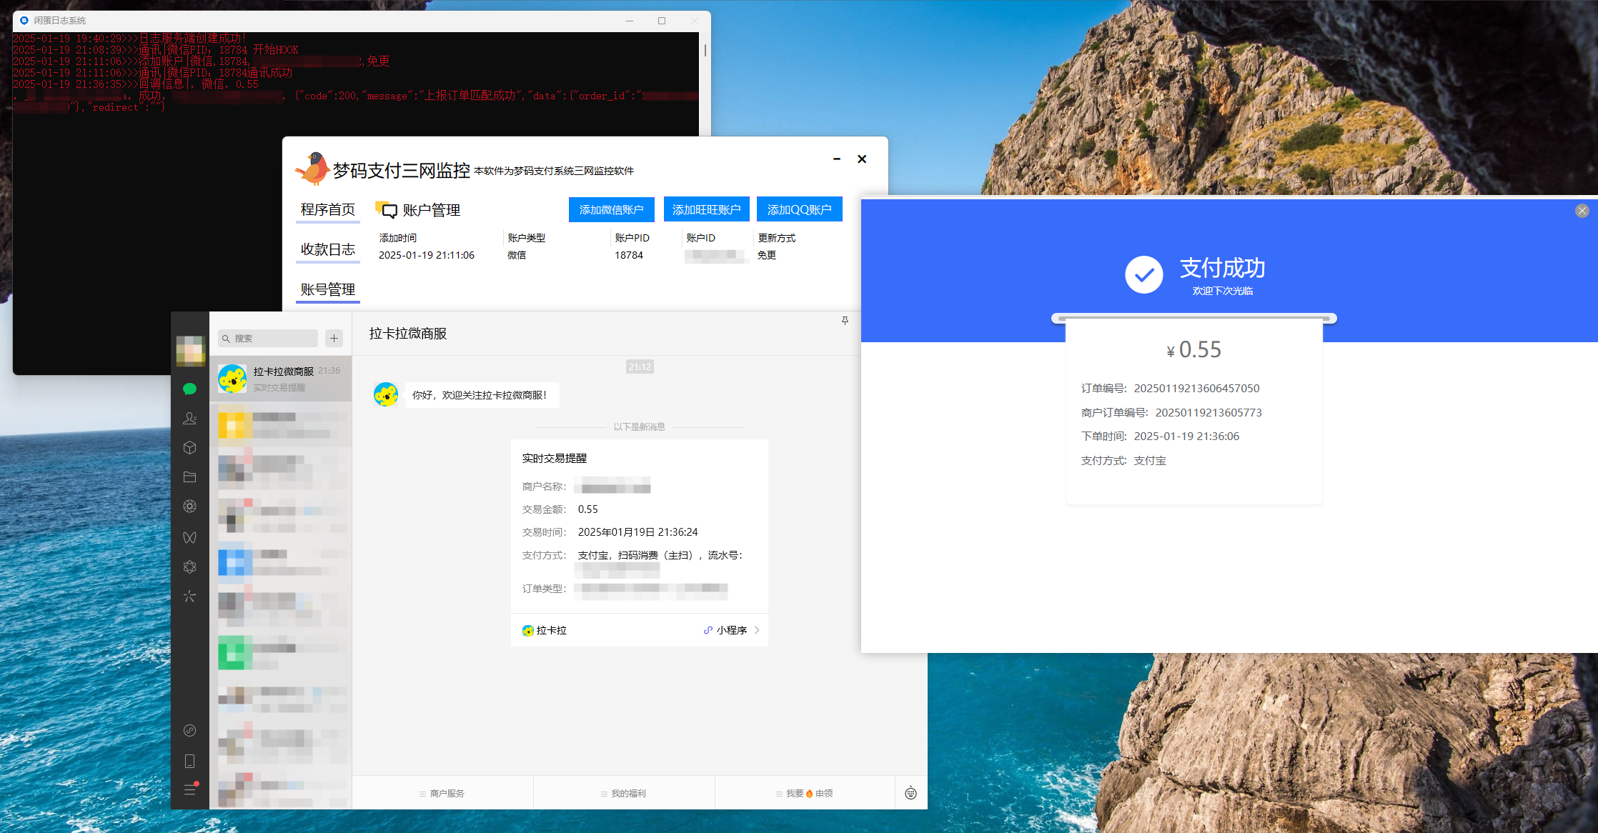The width and height of the screenshot is (1598, 833).
Task: Expand the 我的福利 bottom menu
Action: (x=624, y=793)
